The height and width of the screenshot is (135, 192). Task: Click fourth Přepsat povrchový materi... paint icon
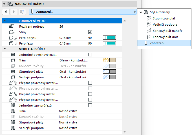[x=13, y=100]
